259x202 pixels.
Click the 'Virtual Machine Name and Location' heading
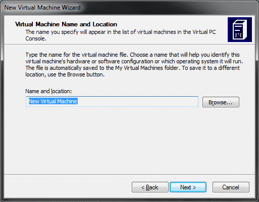coord(66,24)
